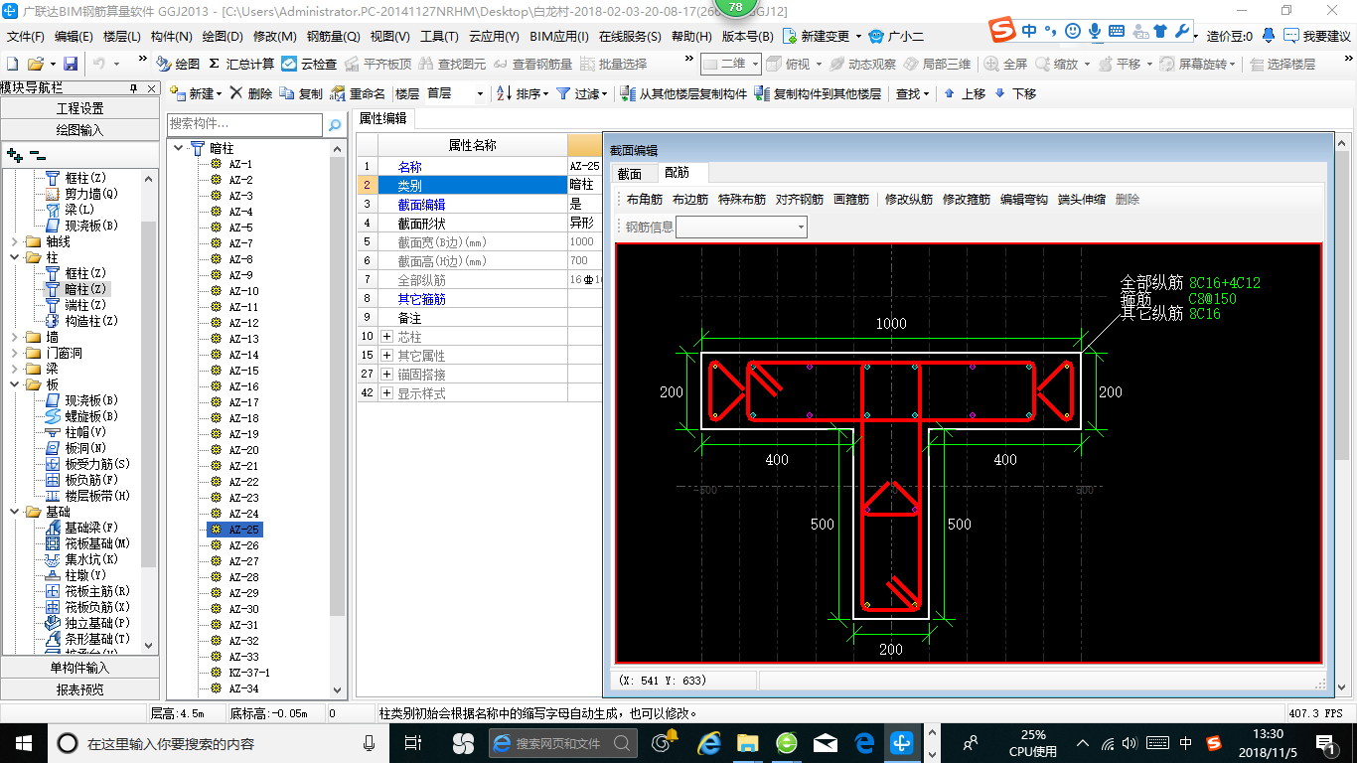Click the 截面编辑 property row
This screenshot has width=1357, height=763.
(x=480, y=204)
